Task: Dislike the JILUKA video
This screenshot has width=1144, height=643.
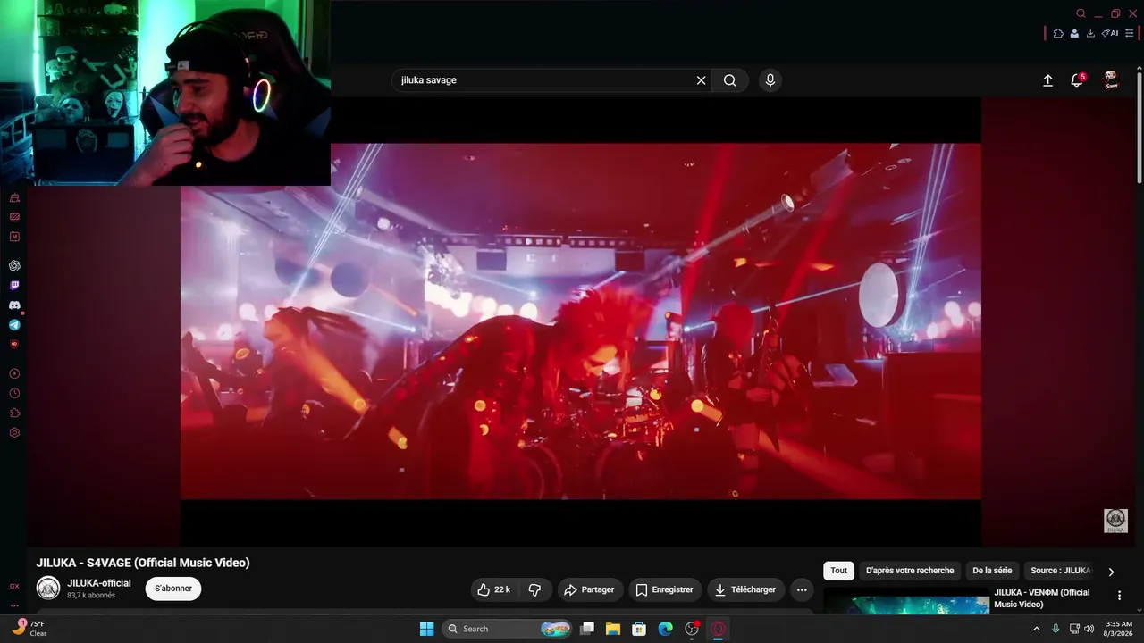Action: pyautogui.click(x=534, y=589)
